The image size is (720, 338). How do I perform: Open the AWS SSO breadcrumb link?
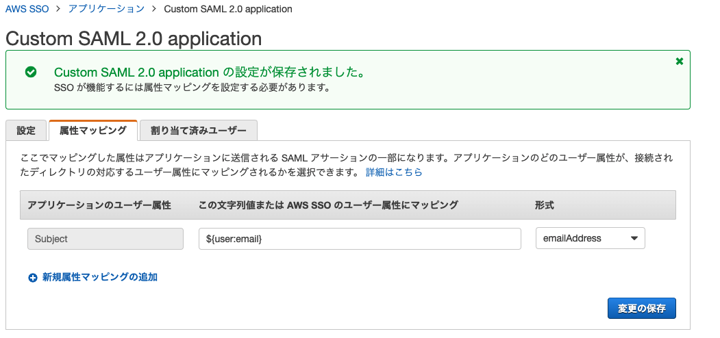(x=27, y=9)
